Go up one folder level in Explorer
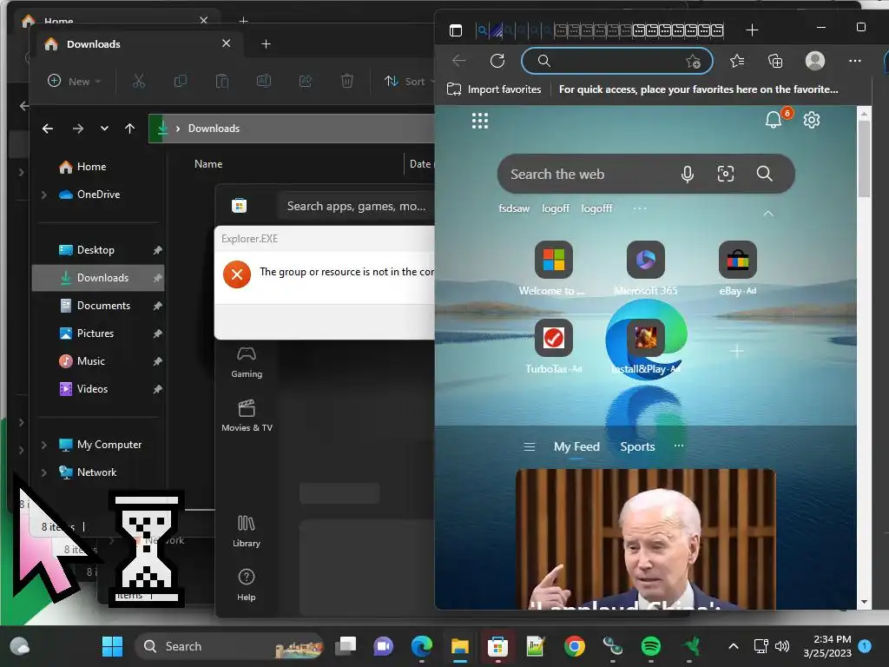The image size is (889, 667). pos(130,129)
